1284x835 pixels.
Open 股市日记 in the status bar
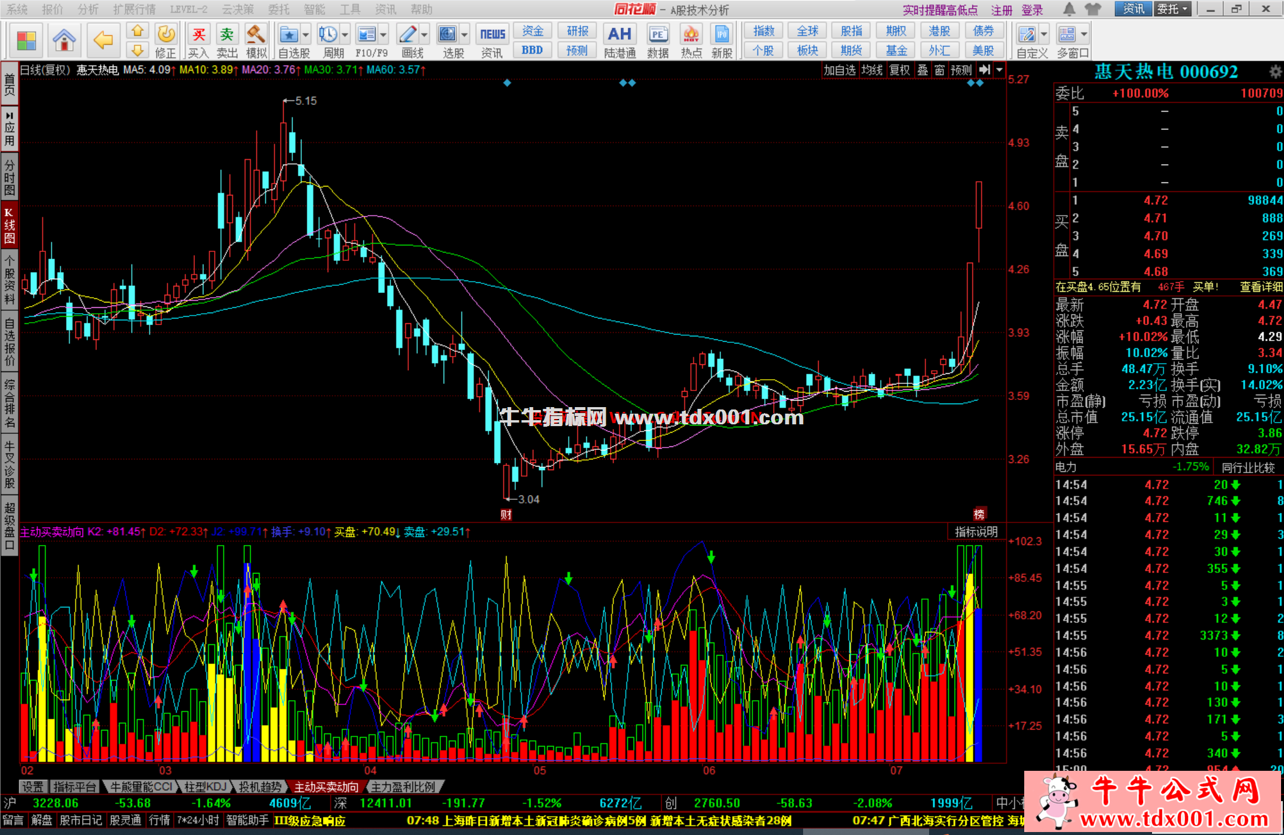(81, 820)
